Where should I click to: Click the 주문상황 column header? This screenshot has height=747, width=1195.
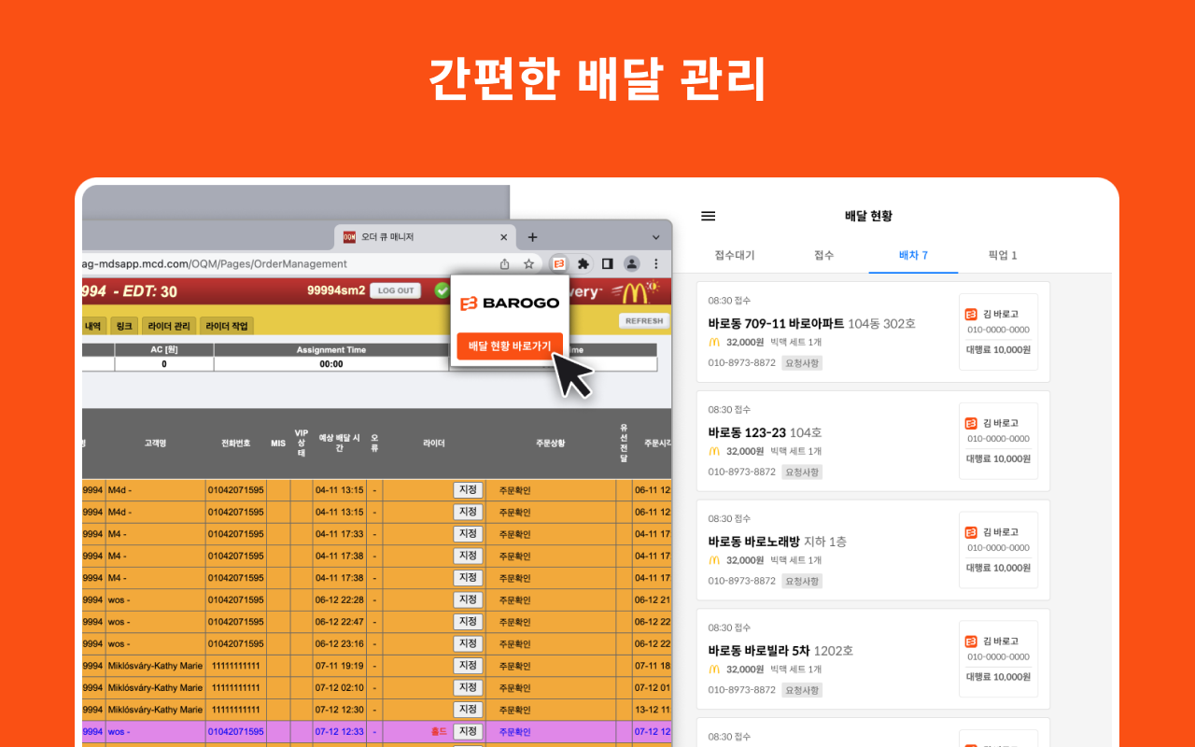click(550, 443)
